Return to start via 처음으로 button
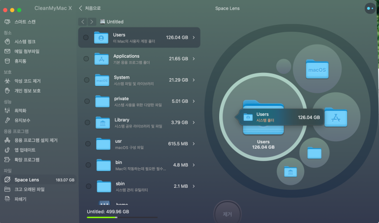379x223 pixels. [x=90, y=8]
